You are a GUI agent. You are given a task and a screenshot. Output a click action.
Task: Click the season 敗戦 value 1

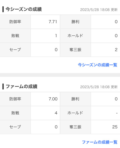coord(56,36)
